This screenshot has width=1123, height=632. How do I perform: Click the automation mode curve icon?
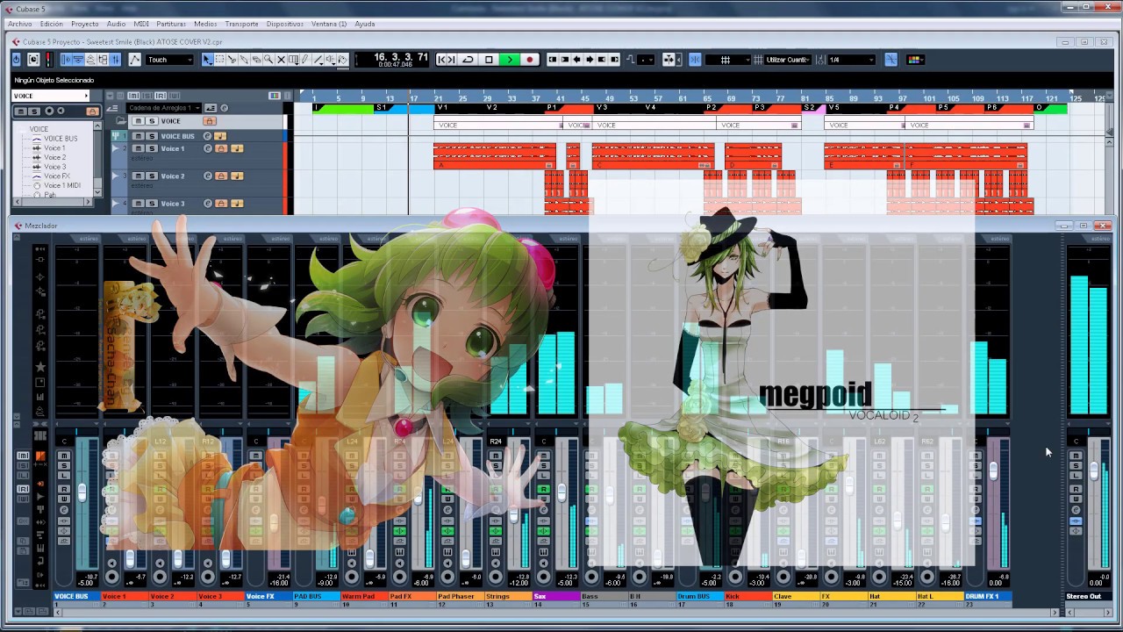click(x=134, y=60)
